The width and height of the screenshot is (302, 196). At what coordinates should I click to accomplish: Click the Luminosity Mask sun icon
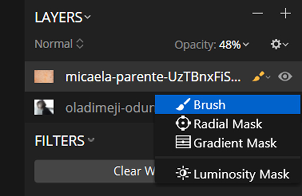coord(183,173)
